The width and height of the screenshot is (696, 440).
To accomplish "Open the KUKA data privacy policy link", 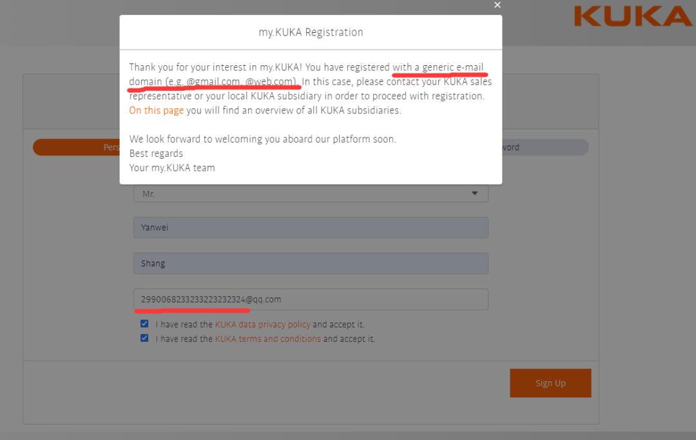I will pos(263,325).
